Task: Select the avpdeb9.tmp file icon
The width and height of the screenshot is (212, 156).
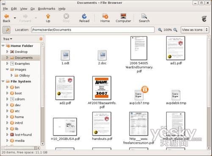Action: pos(176,95)
